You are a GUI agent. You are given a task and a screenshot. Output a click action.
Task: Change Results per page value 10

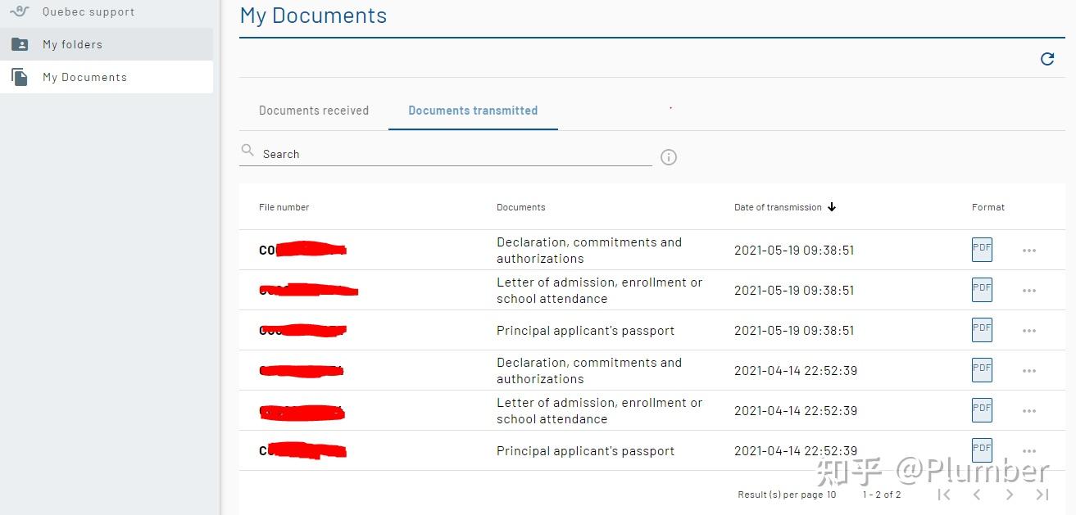(x=831, y=495)
